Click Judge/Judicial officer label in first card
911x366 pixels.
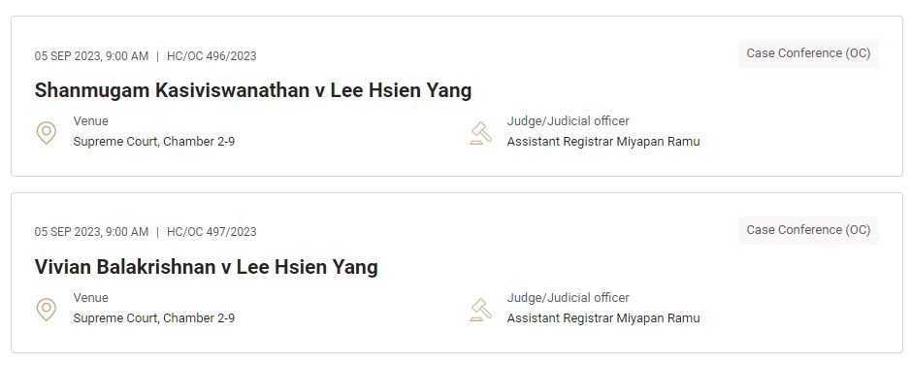pyautogui.click(x=568, y=121)
